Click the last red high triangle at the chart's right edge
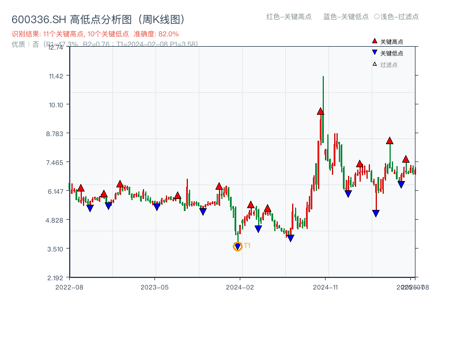Screen dimensions: 461x346 tap(406, 159)
